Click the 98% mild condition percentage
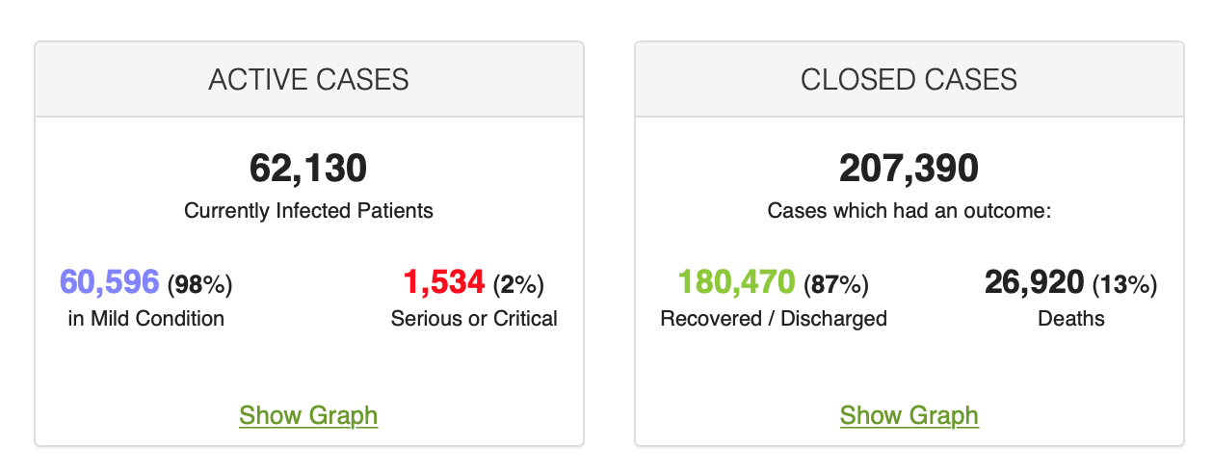1212x474 pixels. pos(200,284)
